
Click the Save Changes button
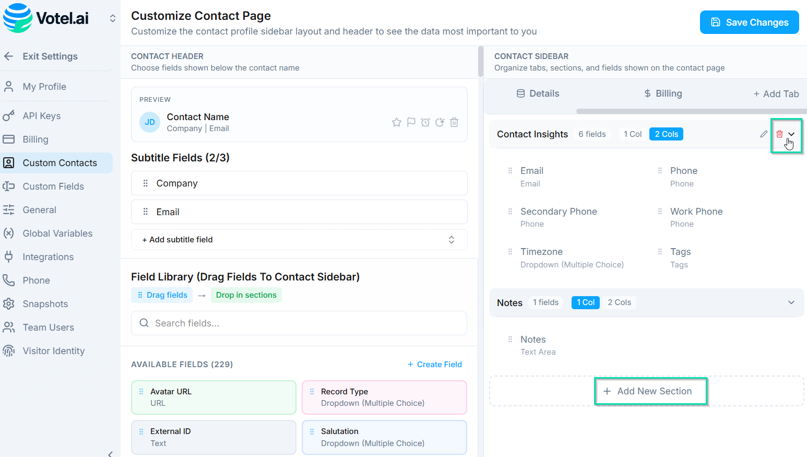[x=749, y=22]
